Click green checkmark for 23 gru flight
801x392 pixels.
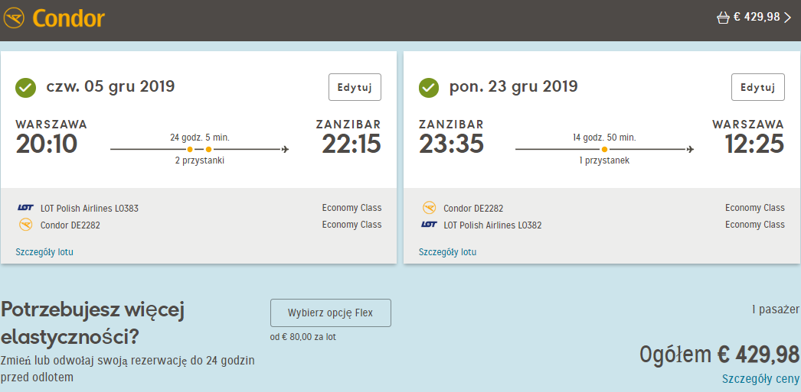pos(429,88)
